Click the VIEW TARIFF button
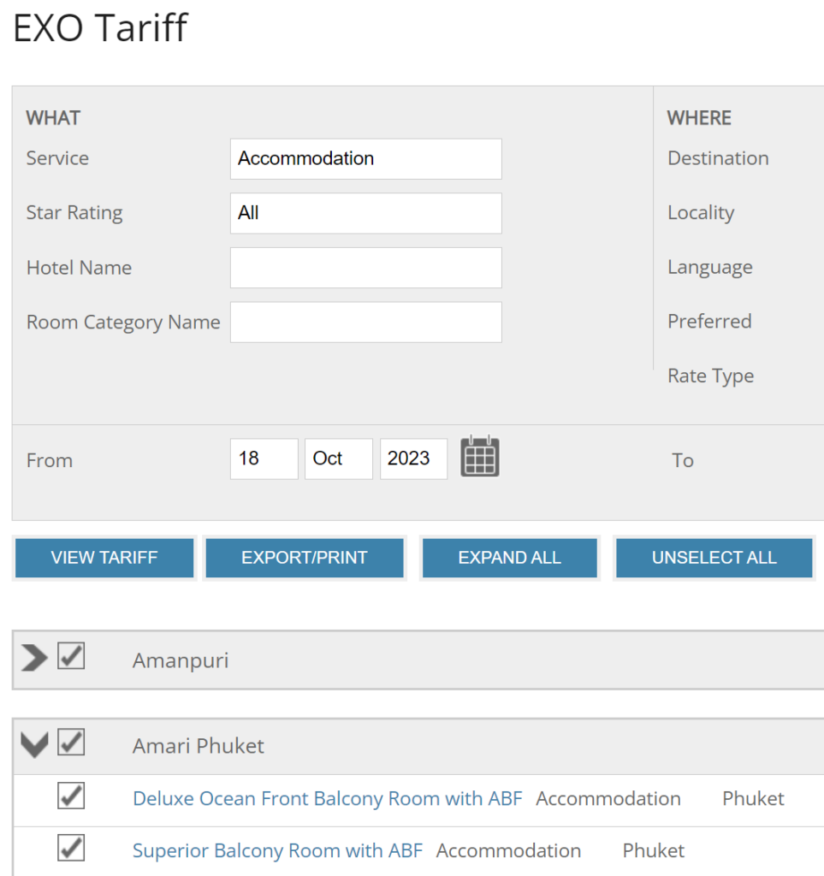Viewport: 824px width, 876px height. coord(104,558)
